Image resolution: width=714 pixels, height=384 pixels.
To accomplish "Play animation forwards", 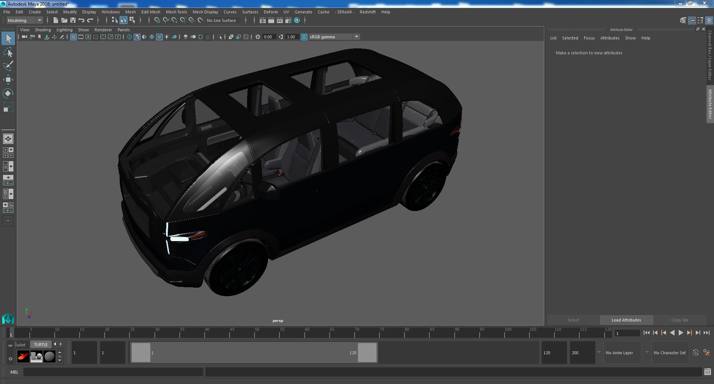I will (x=681, y=333).
